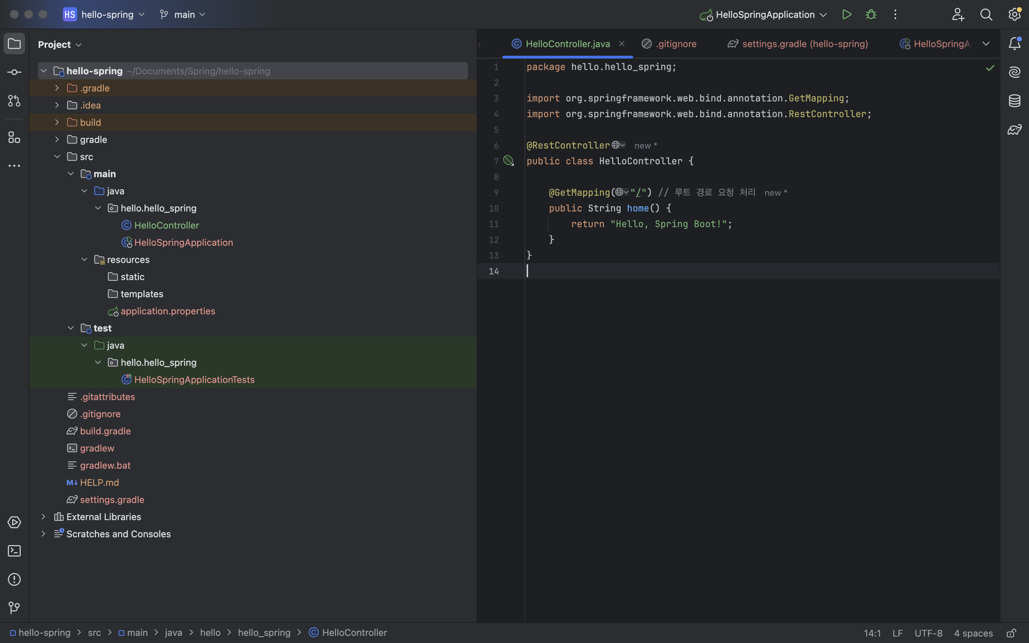Screen dimensions: 1029x643
Task: Click line number 9 in gutter
Action: [496, 193]
